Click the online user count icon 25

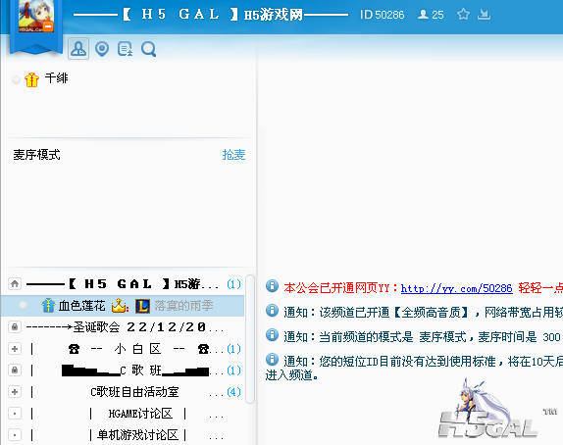pyautogui.click(x=431, y=15)
